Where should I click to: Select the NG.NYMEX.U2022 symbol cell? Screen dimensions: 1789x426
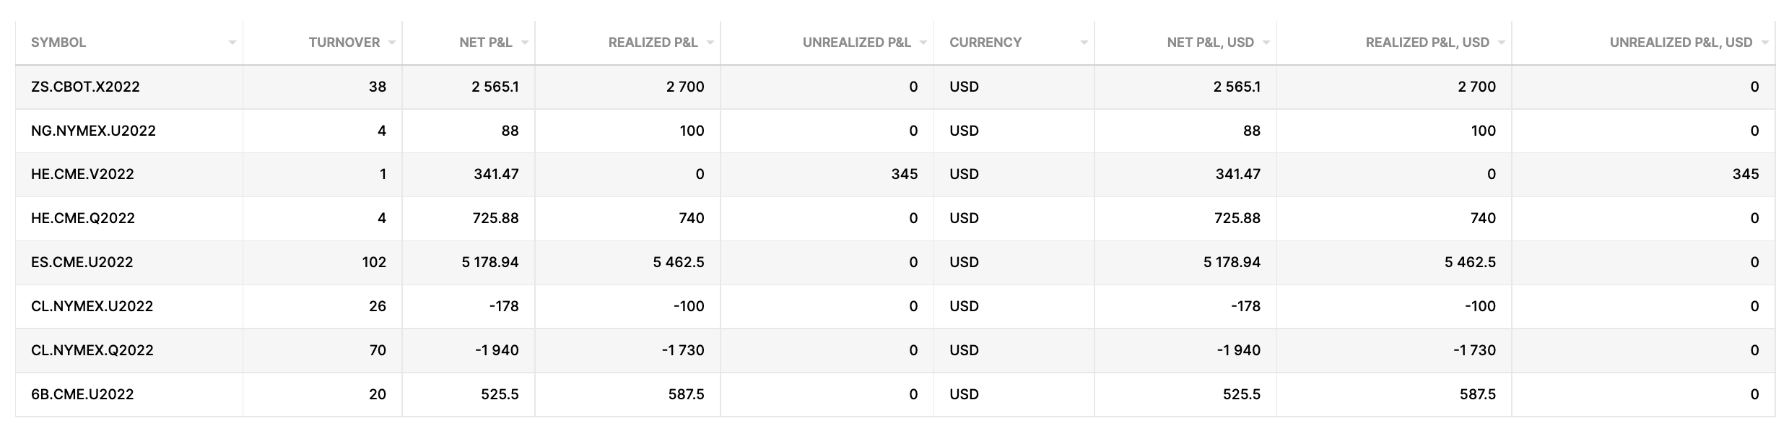[93, 131]
